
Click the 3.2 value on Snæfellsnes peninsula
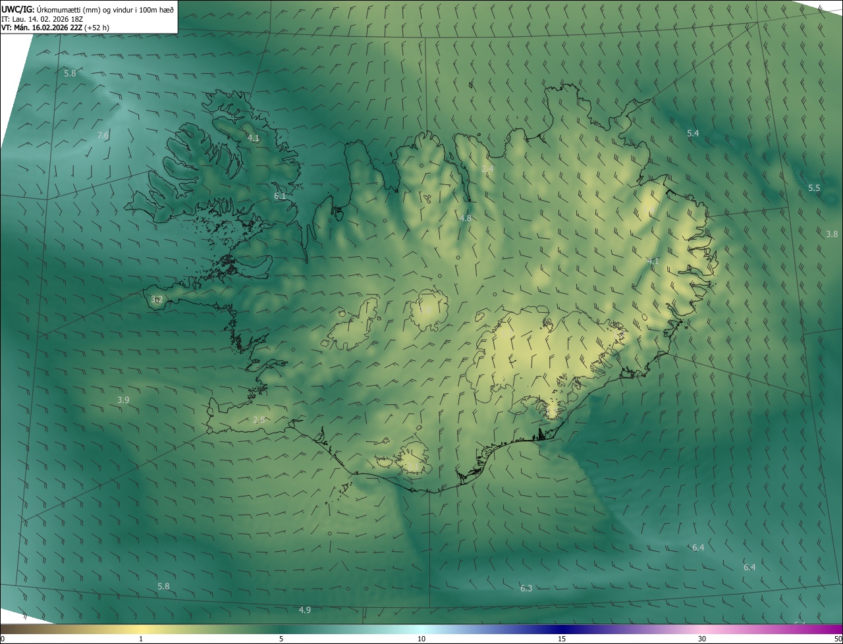pyautogui.click(x=157, y=300)
